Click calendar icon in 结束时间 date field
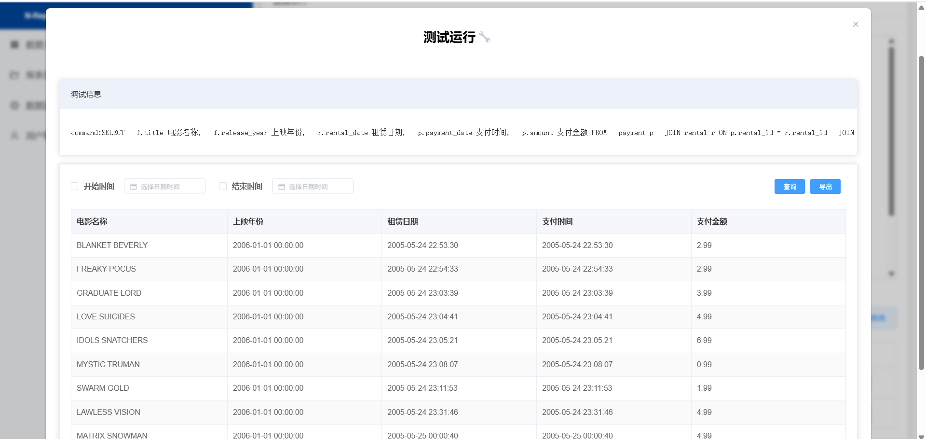The image size is (926, 439). tap(282, 187)
